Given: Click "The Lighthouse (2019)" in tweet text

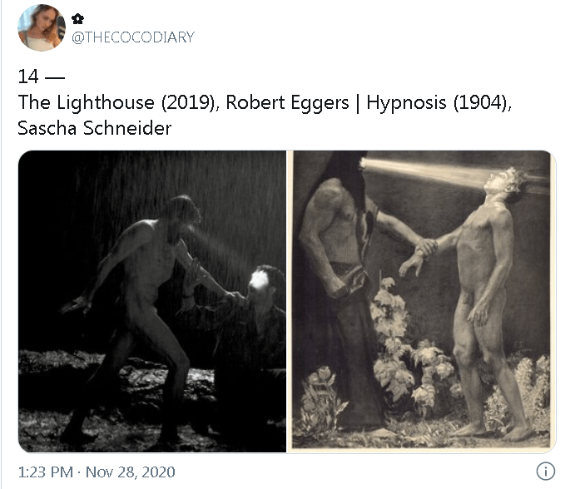Looking at the screenshot, I should tap(118, 102).
